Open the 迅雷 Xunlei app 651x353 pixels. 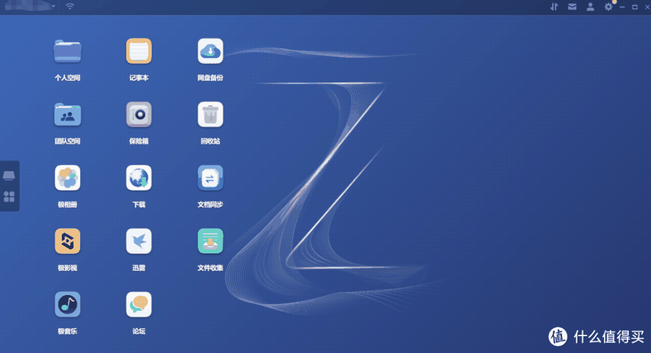(139, 241)
